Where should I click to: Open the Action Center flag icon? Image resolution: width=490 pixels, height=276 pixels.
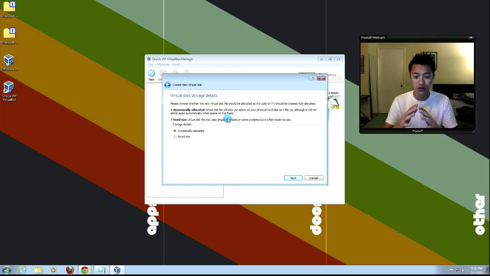tap(451, 270)
